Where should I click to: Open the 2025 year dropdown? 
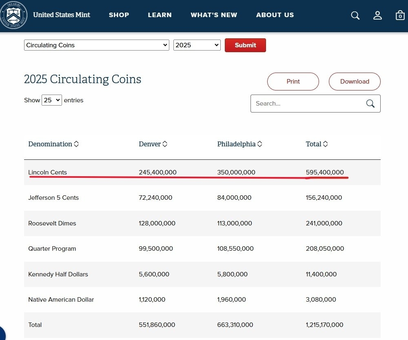pos(197,45)
